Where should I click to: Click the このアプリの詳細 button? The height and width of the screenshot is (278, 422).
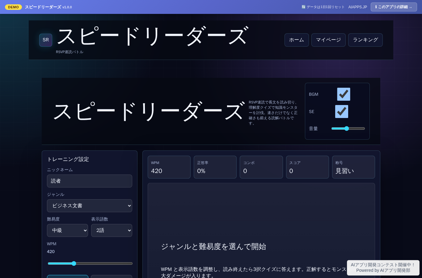tap(394, 7)
